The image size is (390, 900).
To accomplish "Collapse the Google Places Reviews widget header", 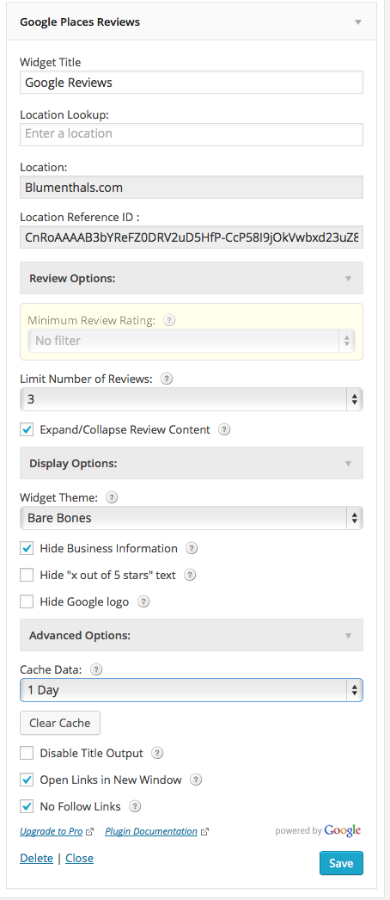I will tap(192, 22).
